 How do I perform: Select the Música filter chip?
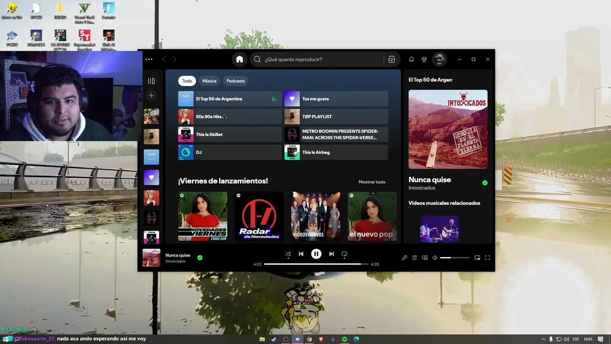209,81
